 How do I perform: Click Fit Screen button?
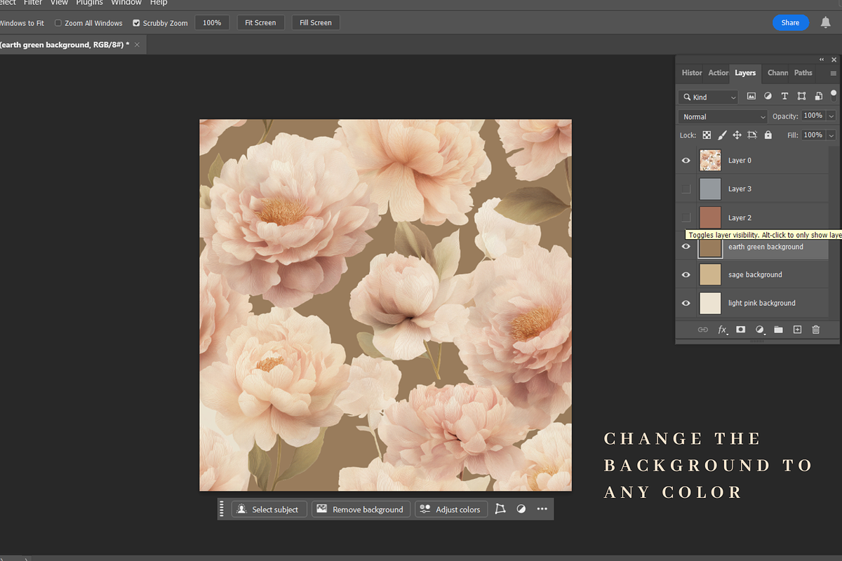(x=260, y=22)
